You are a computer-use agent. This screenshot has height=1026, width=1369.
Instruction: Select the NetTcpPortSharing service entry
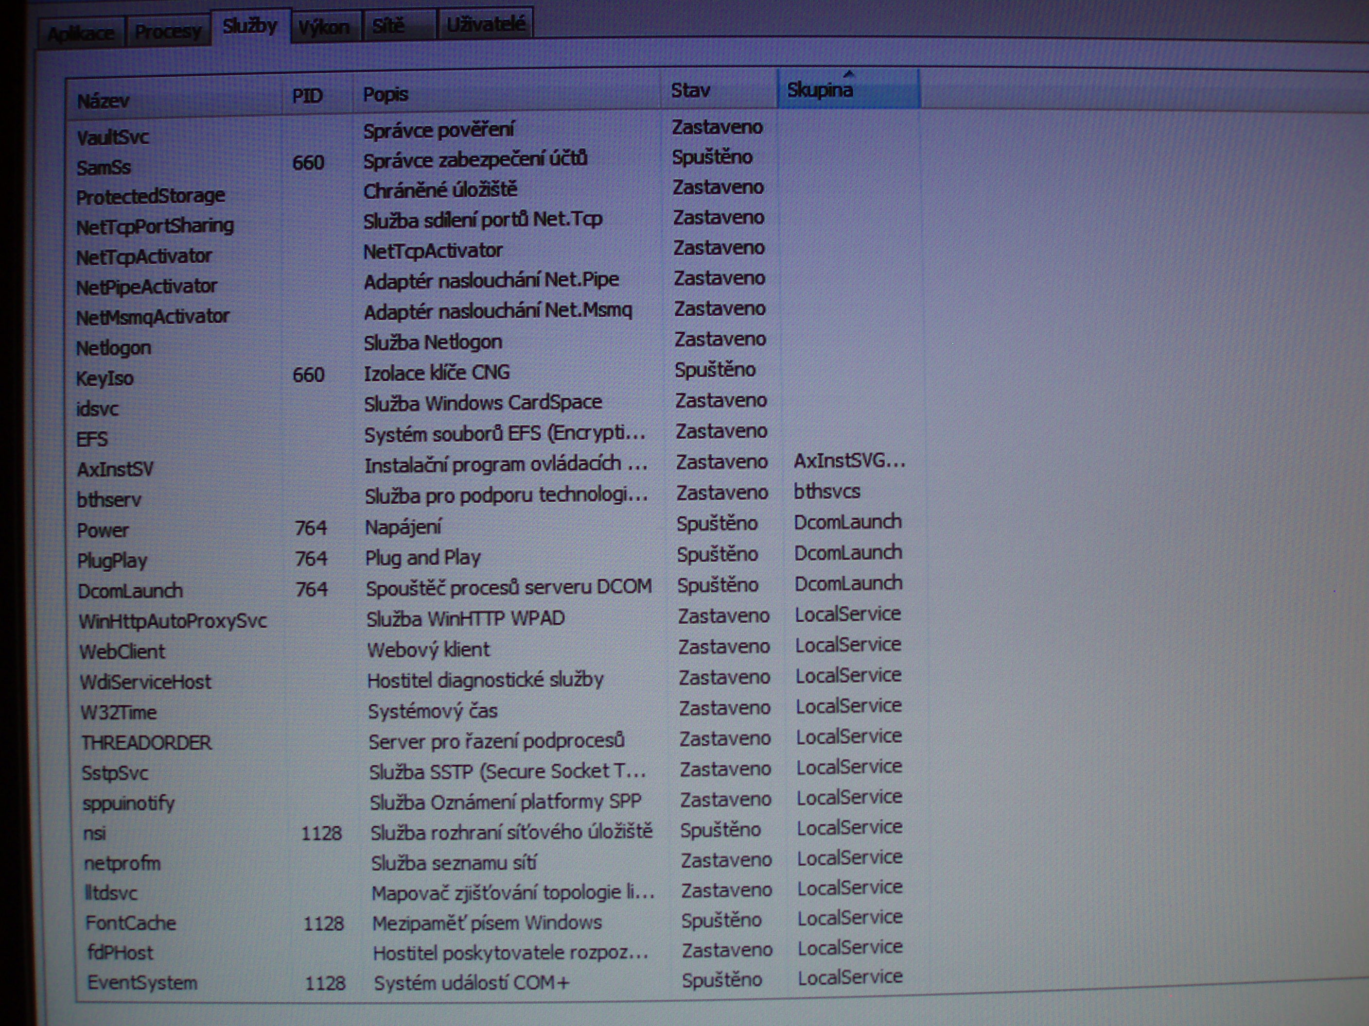click(x=155, y=226)
